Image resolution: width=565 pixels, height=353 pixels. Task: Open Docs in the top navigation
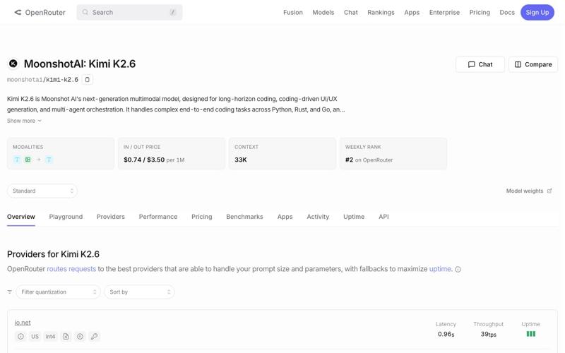click(x=507, y=12)
